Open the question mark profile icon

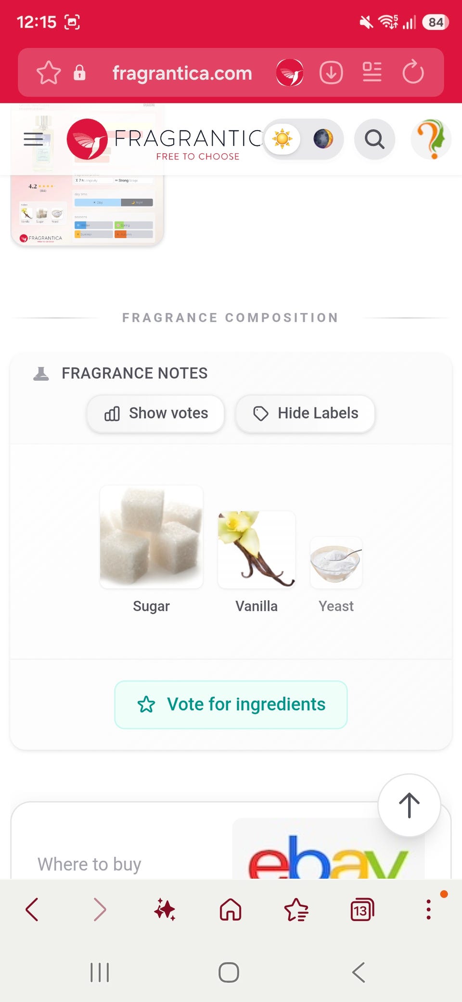click(x=431, y=139)
